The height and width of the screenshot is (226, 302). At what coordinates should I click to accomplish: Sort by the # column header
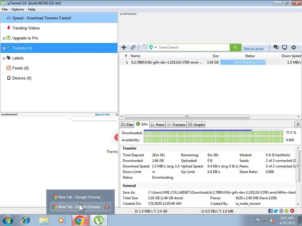coord(124,56)
